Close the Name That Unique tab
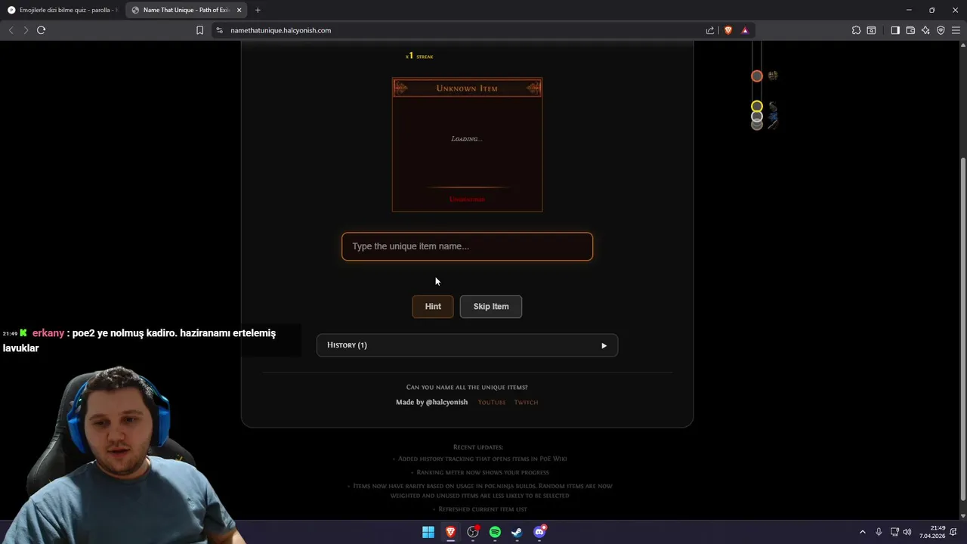 pyautogui.click(x=239, y=10)
